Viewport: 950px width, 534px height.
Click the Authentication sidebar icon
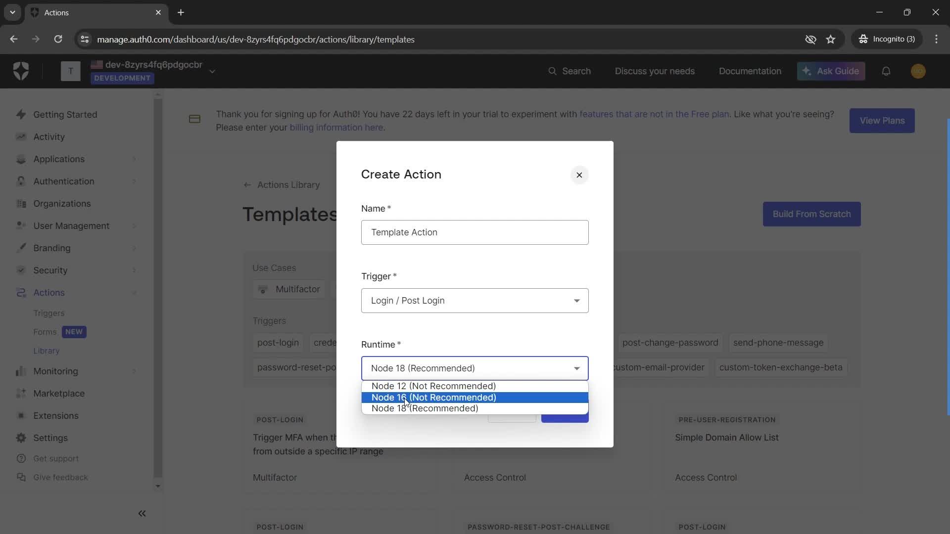tap(21, 181)
